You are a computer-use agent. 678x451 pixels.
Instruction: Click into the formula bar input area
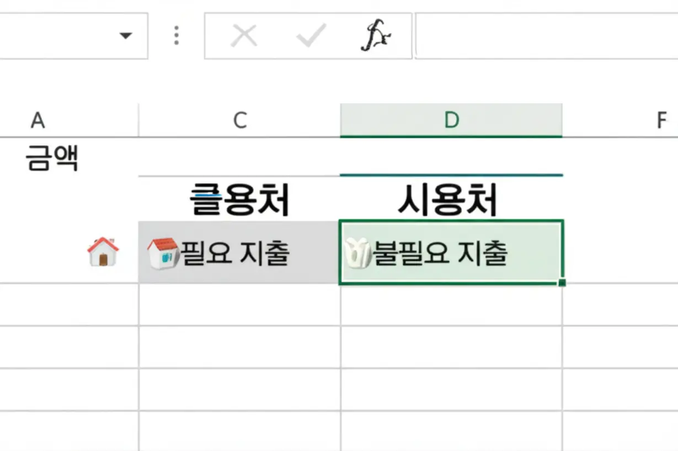[x=546, y=36]
